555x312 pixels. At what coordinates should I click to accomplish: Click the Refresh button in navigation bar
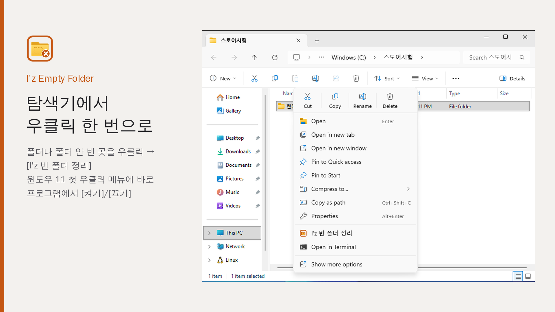point(275,57)
